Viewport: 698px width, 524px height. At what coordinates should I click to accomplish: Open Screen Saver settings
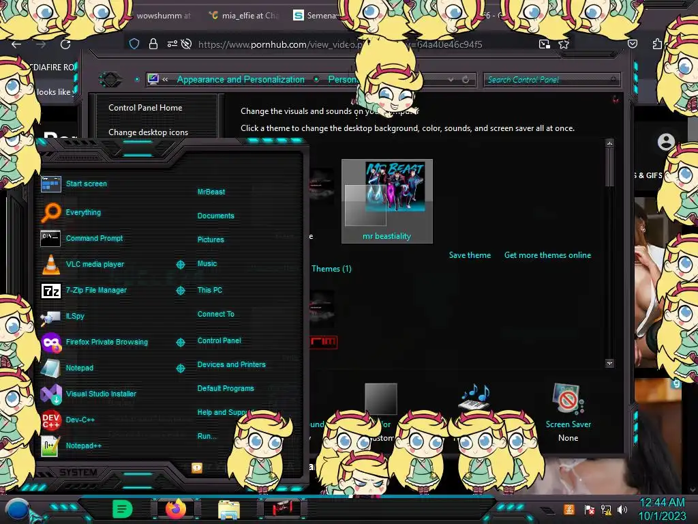[568, 412]
